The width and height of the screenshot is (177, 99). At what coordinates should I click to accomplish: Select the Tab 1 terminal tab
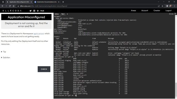[x=63, y=14]
